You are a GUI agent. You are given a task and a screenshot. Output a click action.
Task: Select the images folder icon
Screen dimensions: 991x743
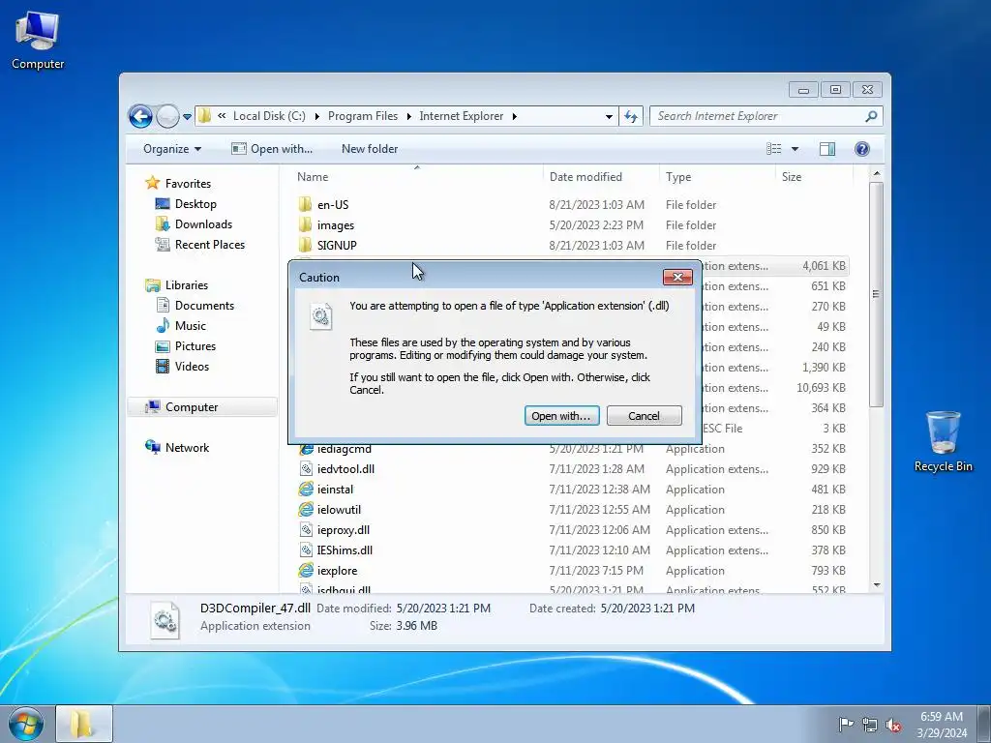(305, 224)
